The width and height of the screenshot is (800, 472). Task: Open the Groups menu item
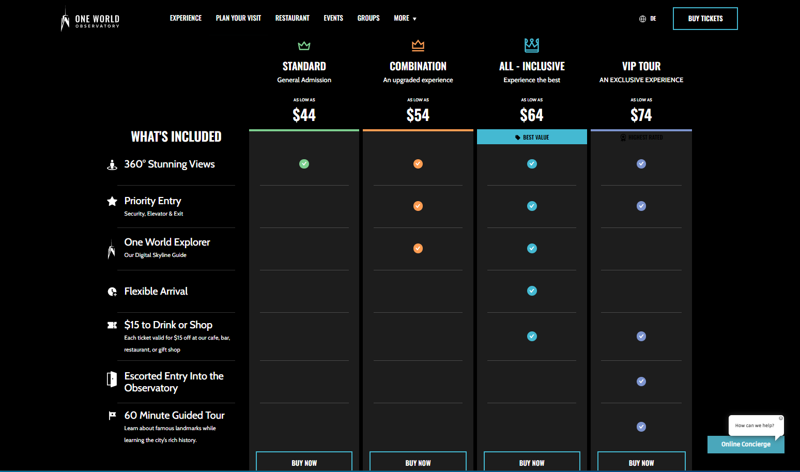(368, 18)
